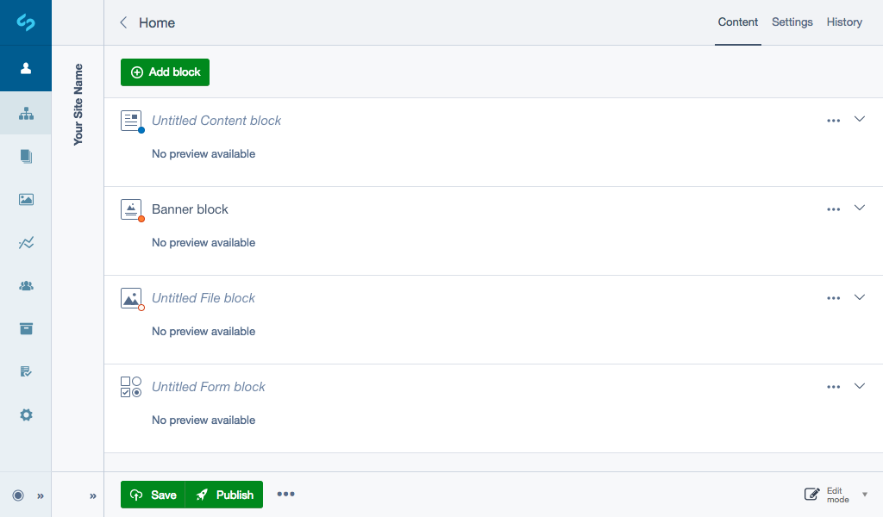
Task: Click the Add block button
Action: [165, 72]
